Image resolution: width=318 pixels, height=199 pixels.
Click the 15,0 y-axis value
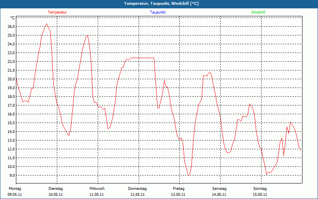pos(11,123)
